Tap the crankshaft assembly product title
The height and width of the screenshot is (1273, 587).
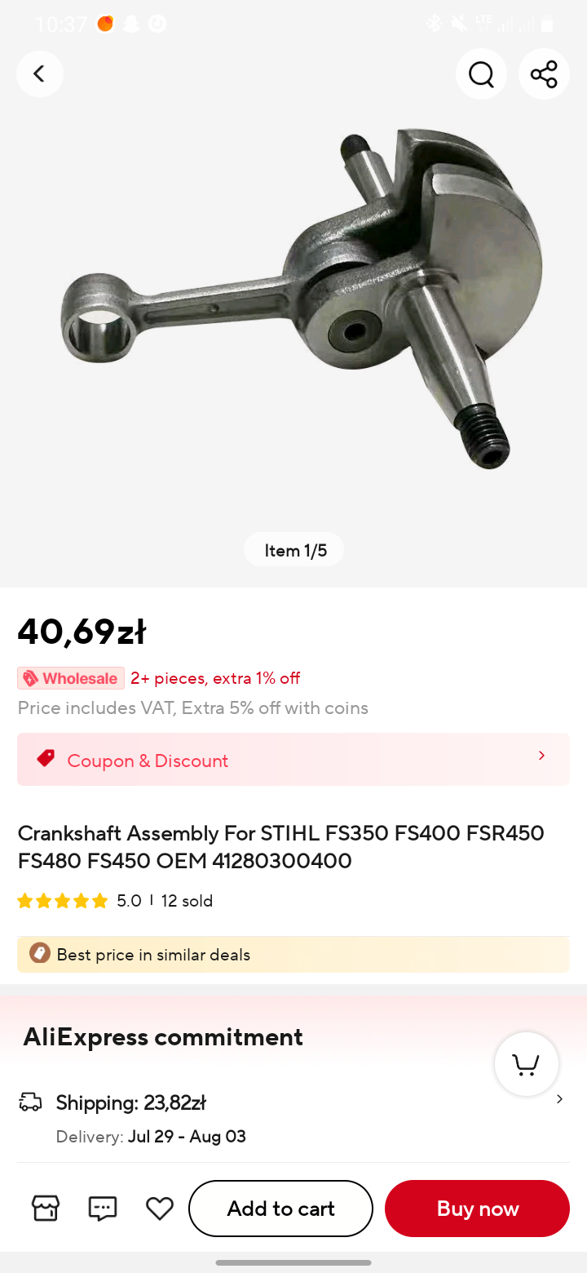[281, 846]
